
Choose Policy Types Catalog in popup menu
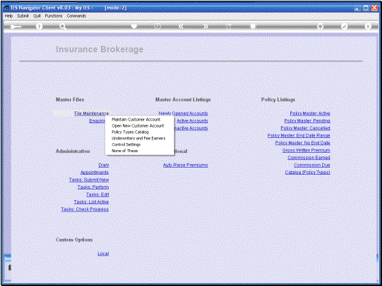click(x=130, y=132)
